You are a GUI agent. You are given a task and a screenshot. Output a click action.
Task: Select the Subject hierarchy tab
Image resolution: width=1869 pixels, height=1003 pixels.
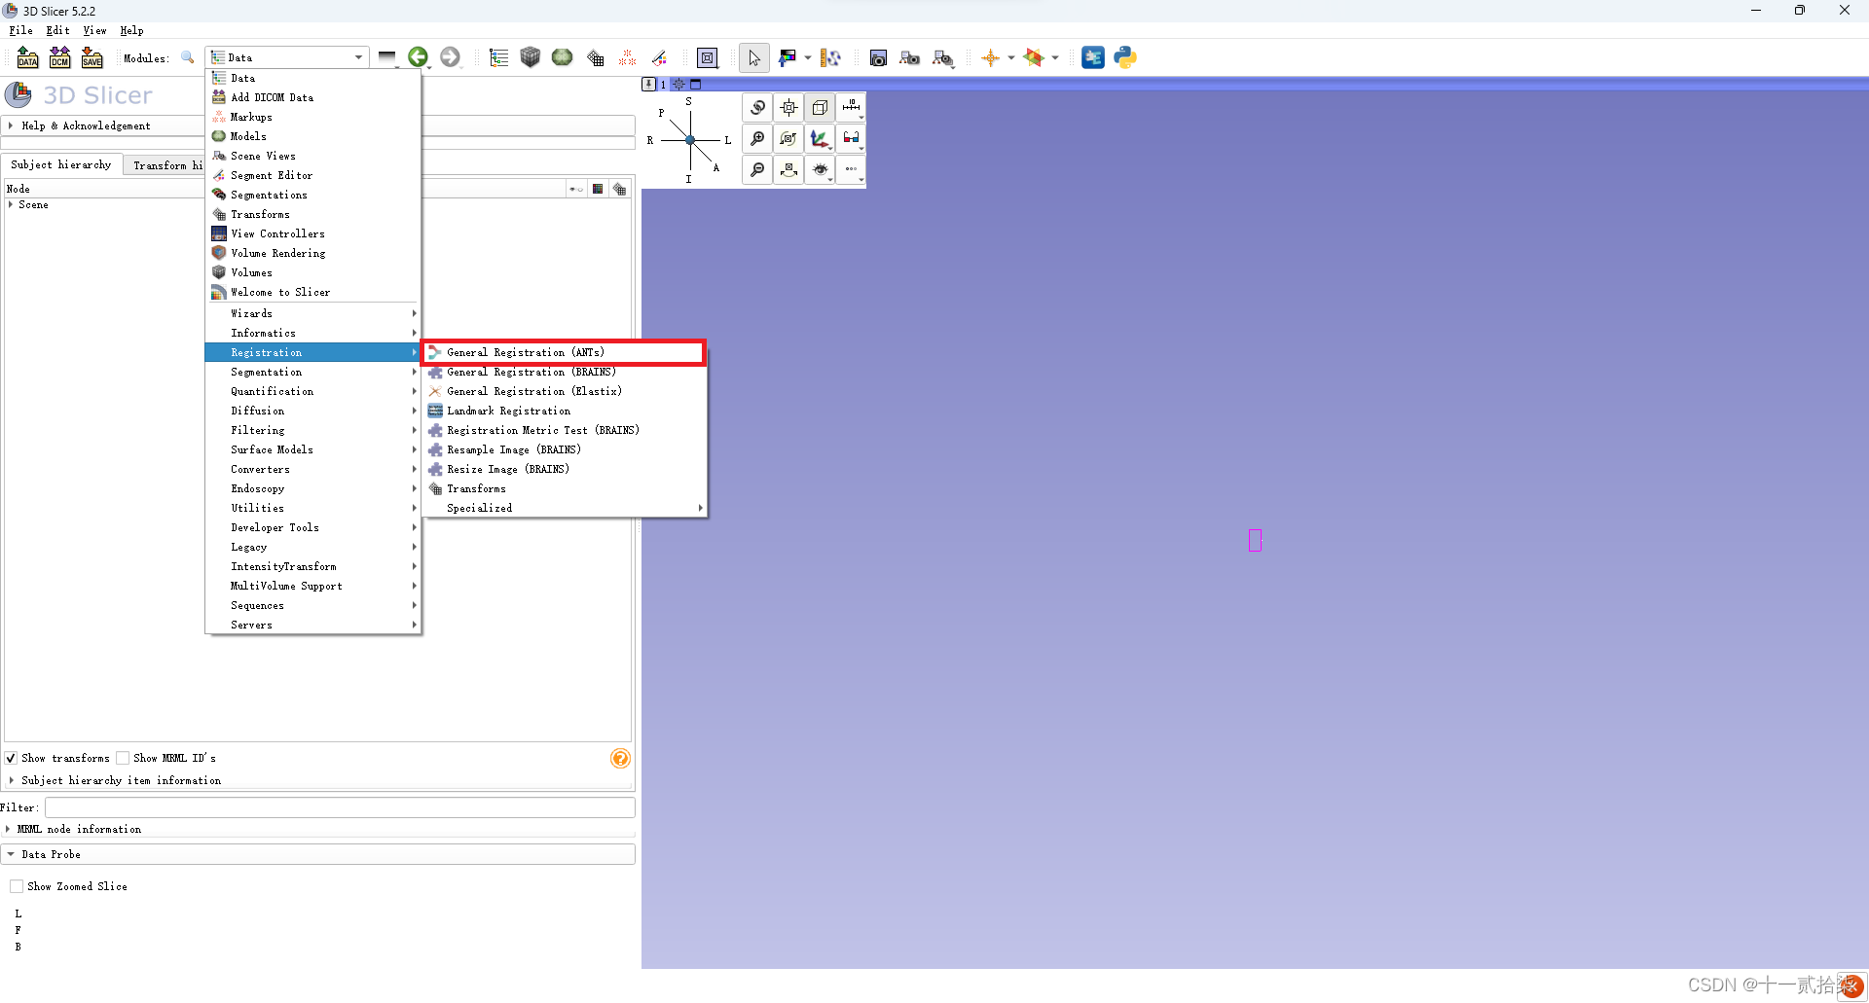point(61,165)
